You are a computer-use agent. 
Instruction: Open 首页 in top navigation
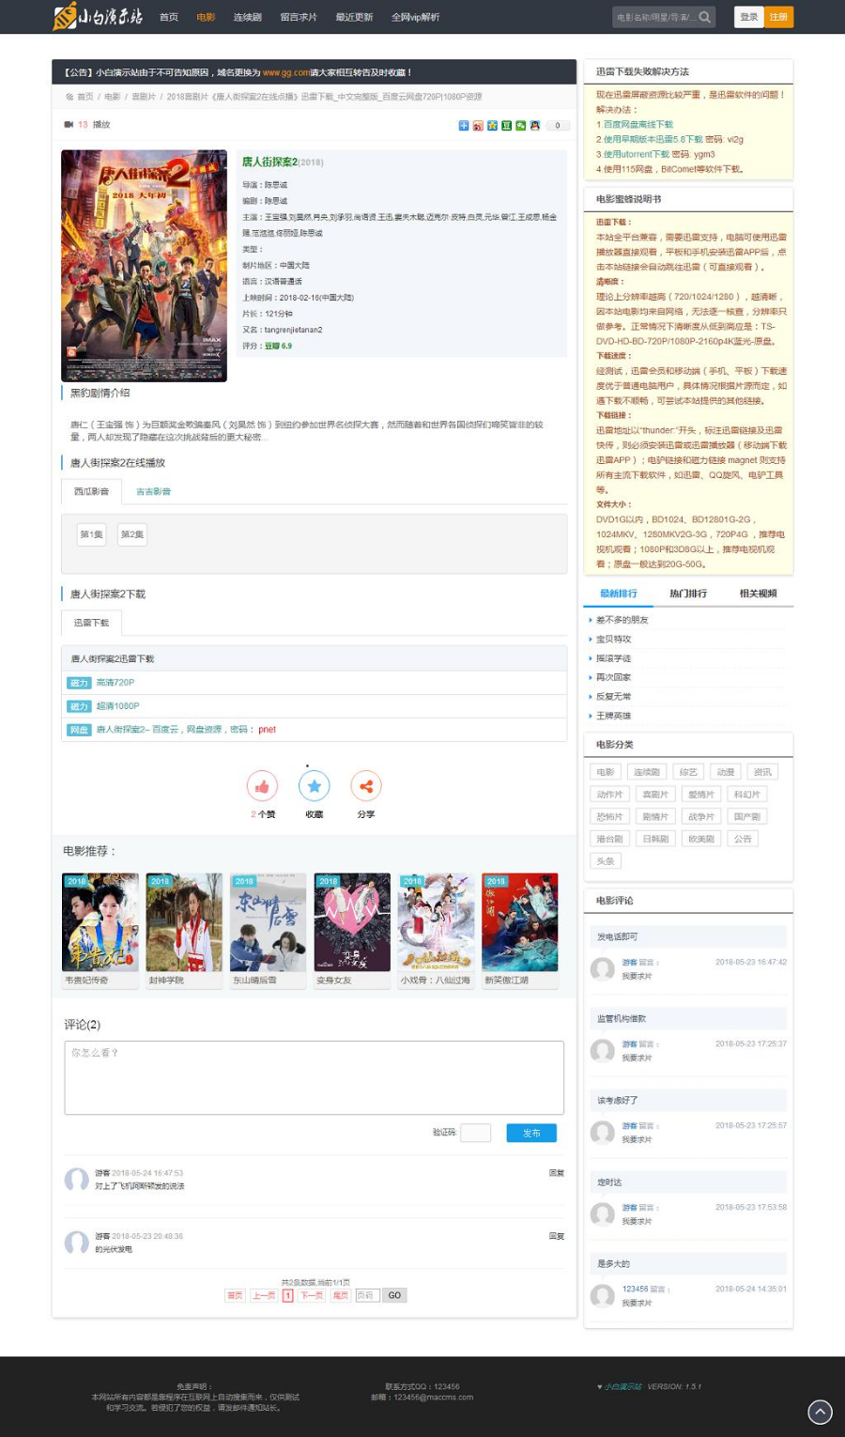tap(169, 17)
